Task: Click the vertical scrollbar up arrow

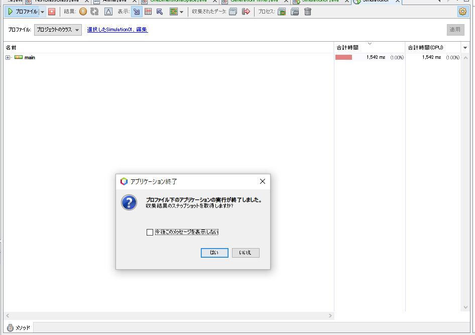Action: pos(465,58)
